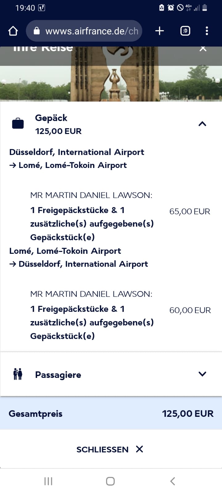Open the tab switcher button
This screenshot has width=222, height=494.
[x=185, y=31]
